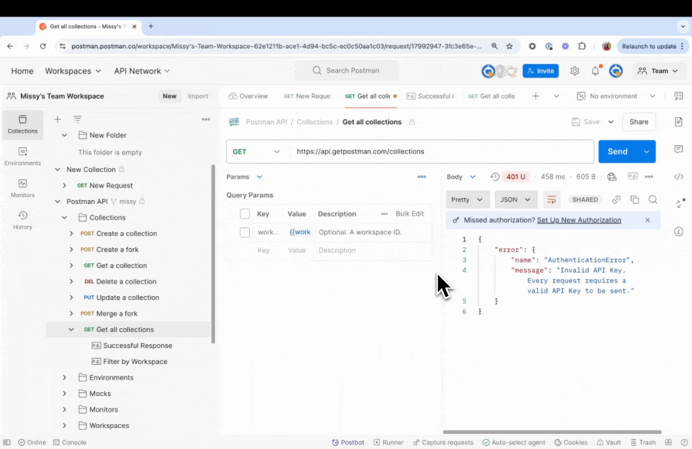This screenshot has width=692, height=449.
Task: Bookmark this page with the star icon
Action: 509,46
